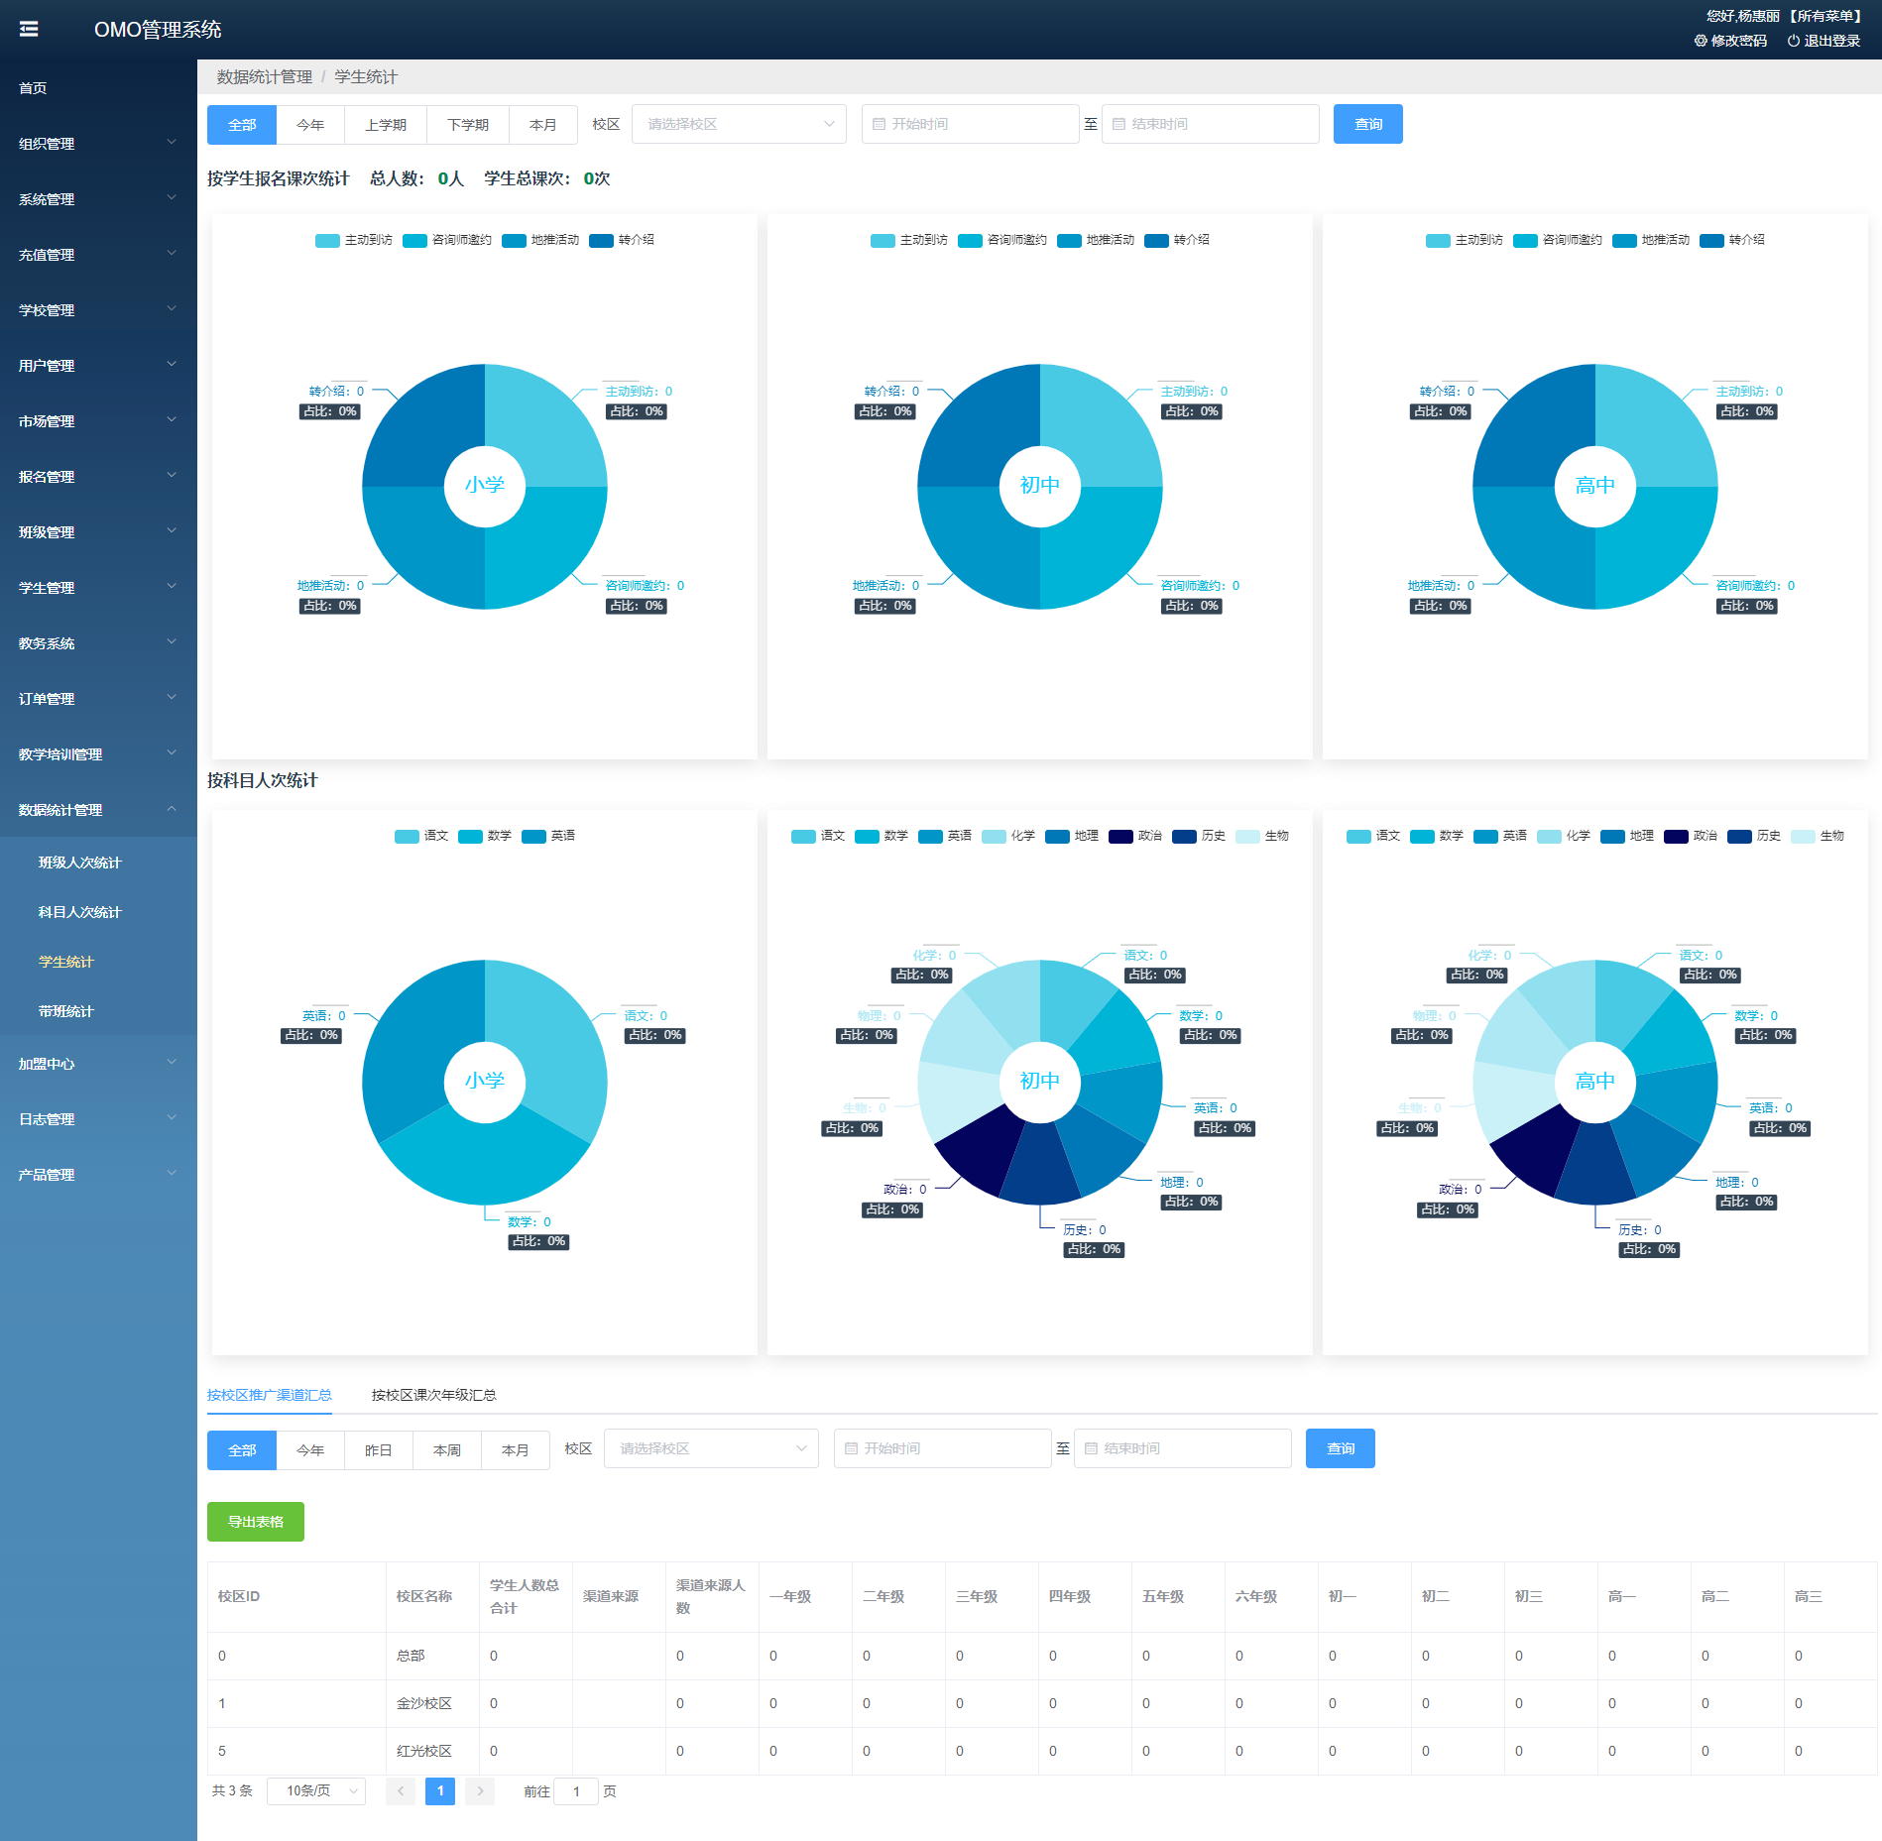Expand 日志管理 sidebar menu

(x=98, y=1119)
